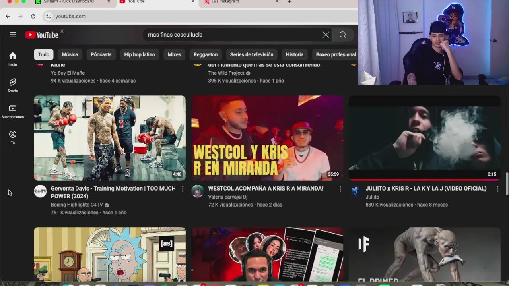Image resolution: width=509 pixels, height=286 pixels.
Task: Switch to the Stream - Kick Dashboard tab
Action: [69, 2]
